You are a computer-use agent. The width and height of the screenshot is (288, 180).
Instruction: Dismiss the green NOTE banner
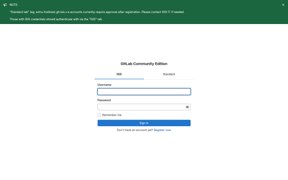[283, 5]
